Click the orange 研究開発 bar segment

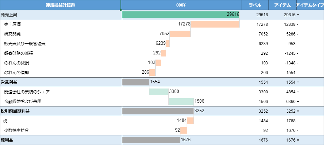(180, 34)
